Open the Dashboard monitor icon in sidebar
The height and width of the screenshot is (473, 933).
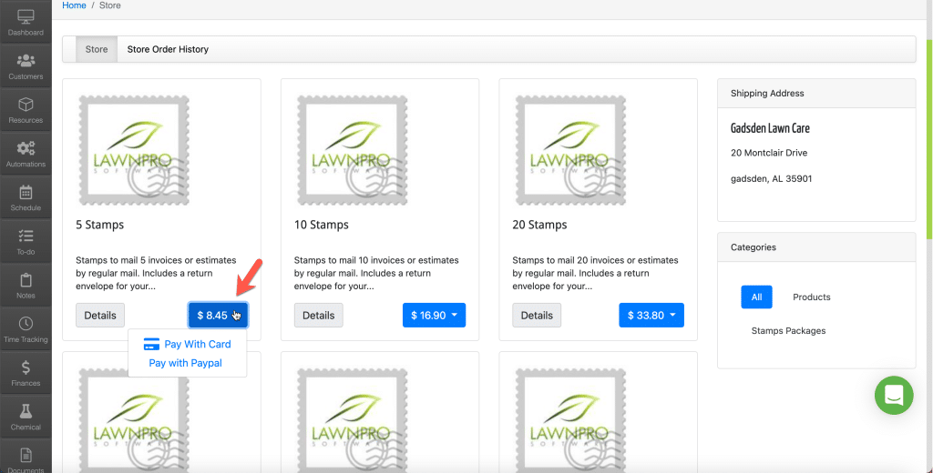(x=26, y=16)
